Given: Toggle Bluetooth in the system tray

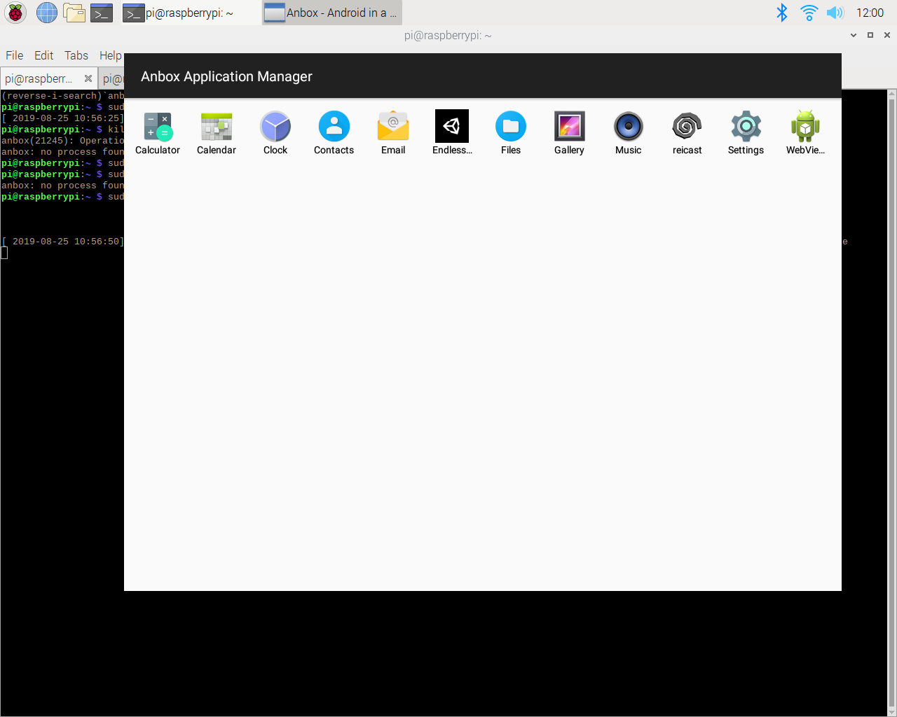Looking at the screenshot, I should (781, 12).
